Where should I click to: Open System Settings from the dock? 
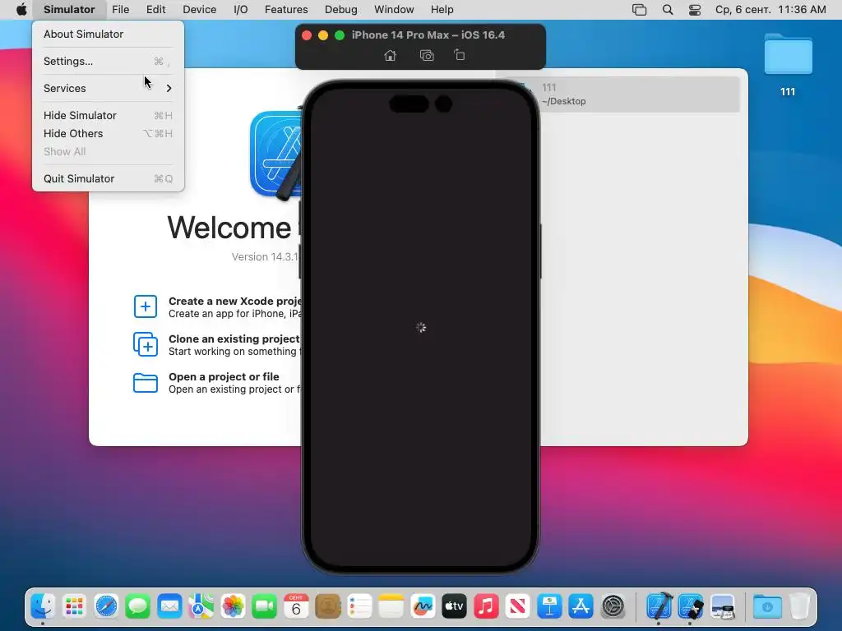(613, 607)
